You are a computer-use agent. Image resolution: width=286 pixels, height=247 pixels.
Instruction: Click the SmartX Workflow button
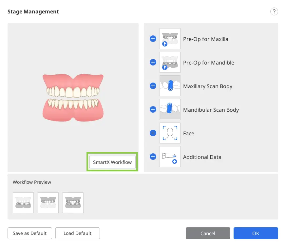(x=112, y=161)
